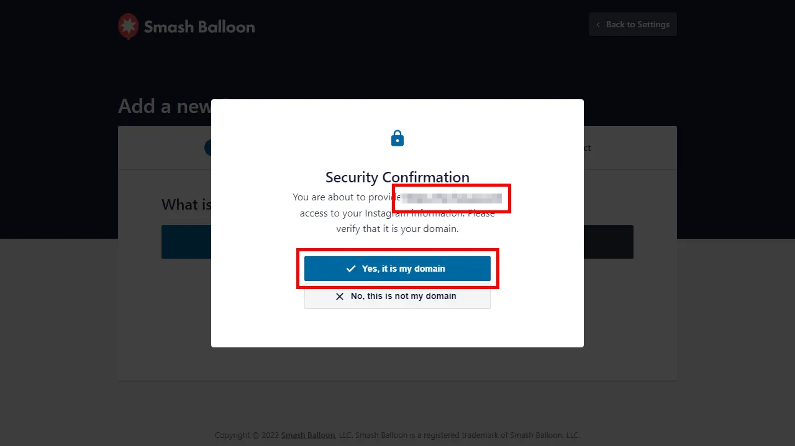795x446 pixels.
Task: Select the dark option button behind dialog's right edge
Action: pos(608,242)
